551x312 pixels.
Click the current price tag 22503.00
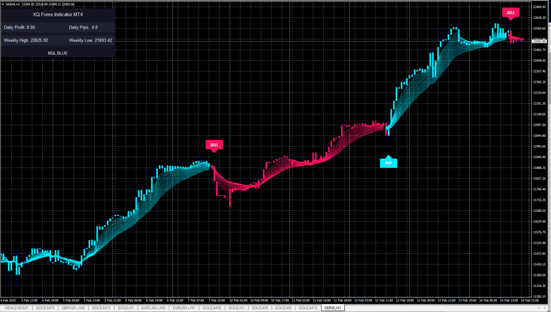tap(539, 41)
